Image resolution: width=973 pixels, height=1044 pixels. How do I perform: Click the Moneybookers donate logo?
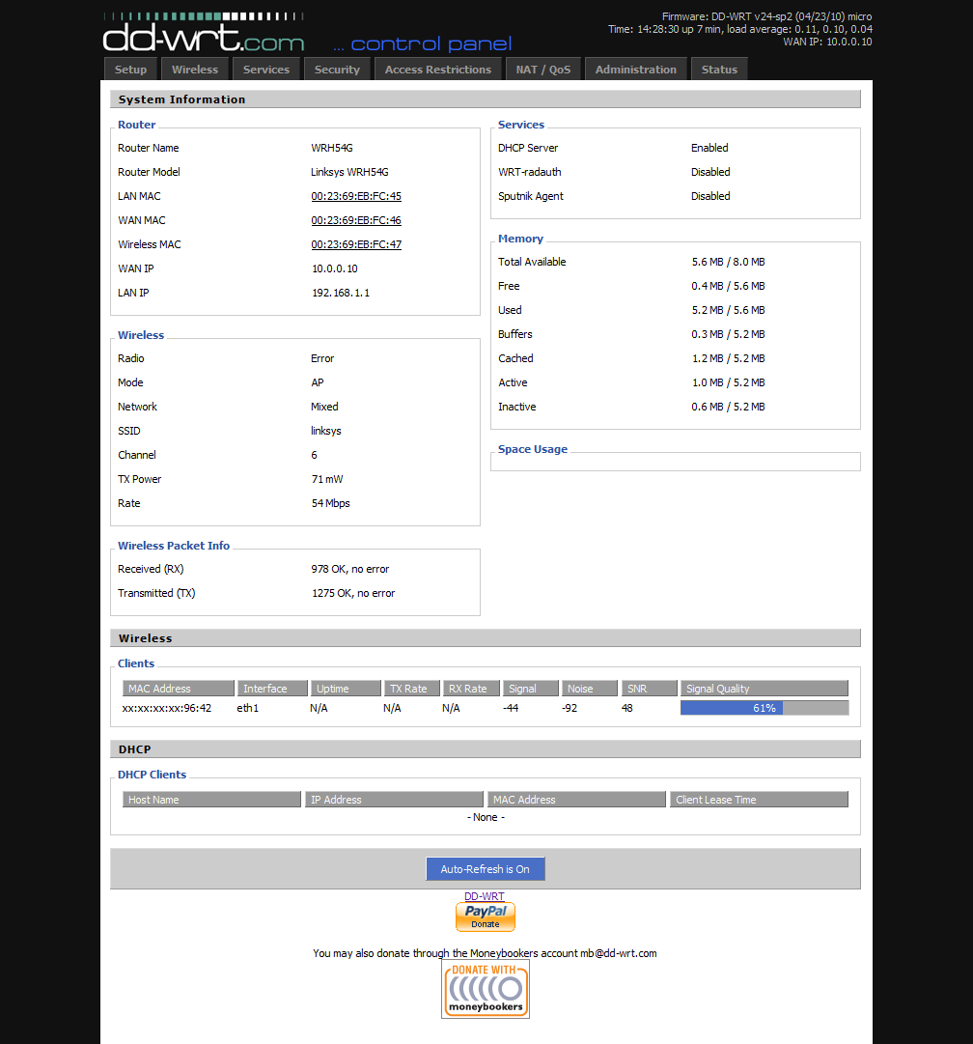coord(486,988)
